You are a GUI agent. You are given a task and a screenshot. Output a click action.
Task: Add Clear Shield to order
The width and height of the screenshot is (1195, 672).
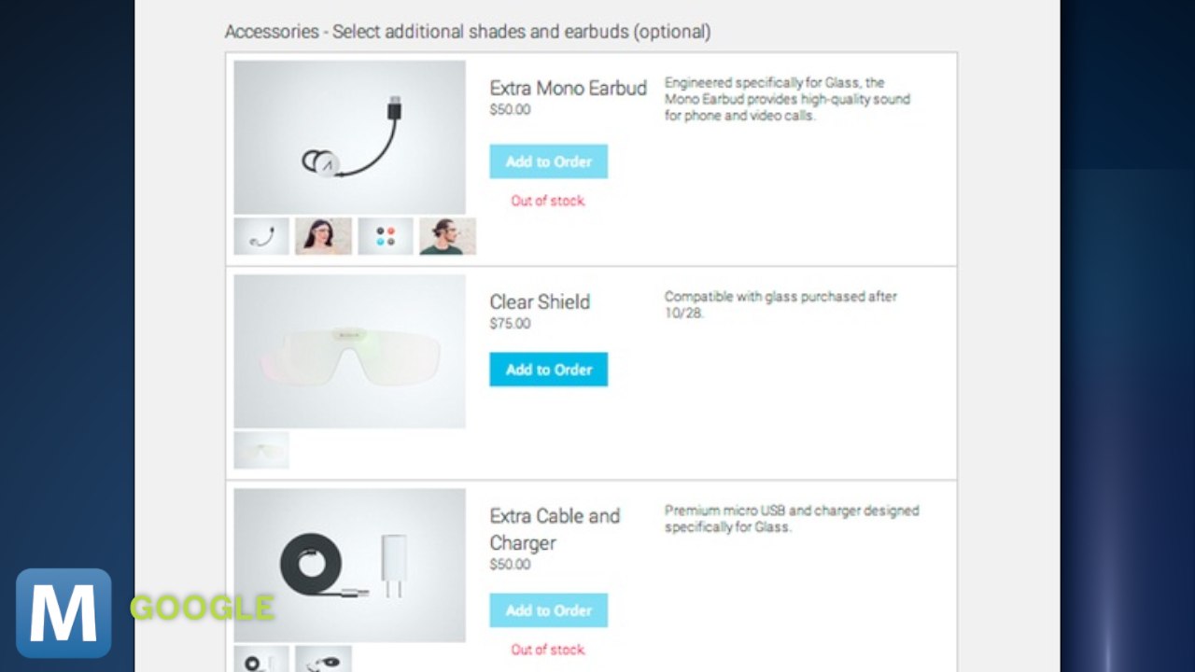tap(549, 370)
